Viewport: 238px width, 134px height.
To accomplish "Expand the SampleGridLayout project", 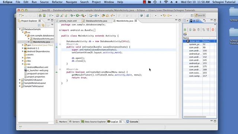I will [20, 80].
